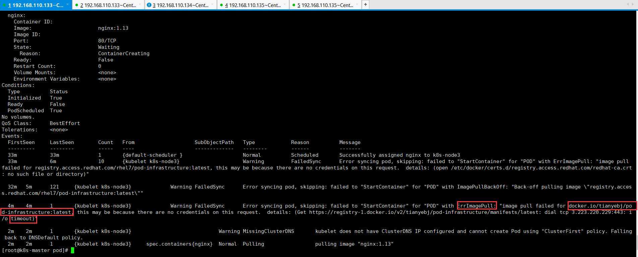Close session tab 2
This screenshot has width=638, height=257.
pos(140,4)
